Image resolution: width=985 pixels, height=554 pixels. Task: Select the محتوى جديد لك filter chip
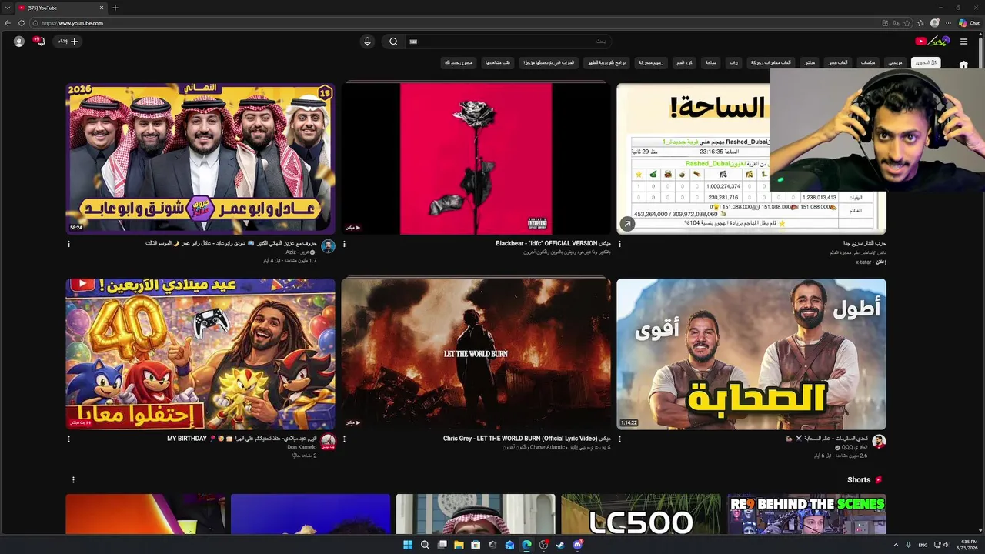pos(459,62)
